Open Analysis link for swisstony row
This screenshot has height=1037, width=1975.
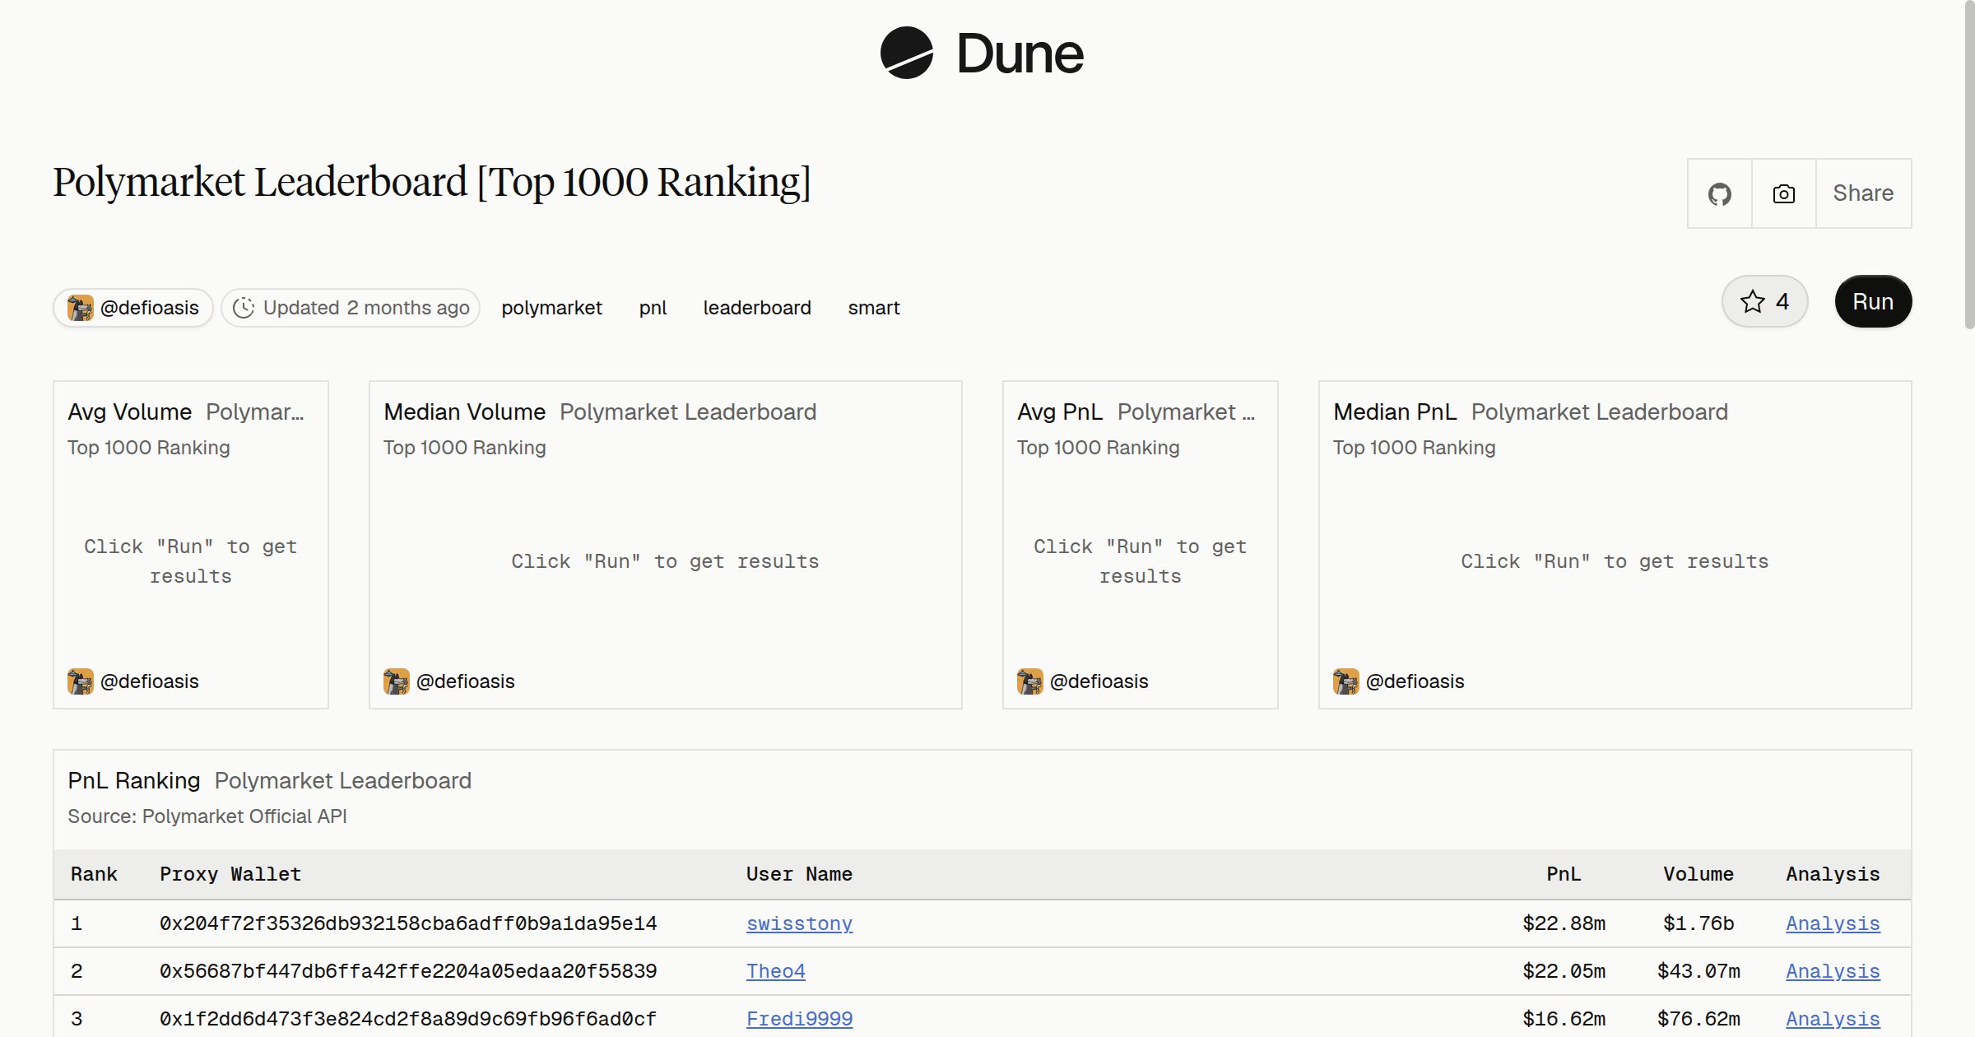(1833, 923)
